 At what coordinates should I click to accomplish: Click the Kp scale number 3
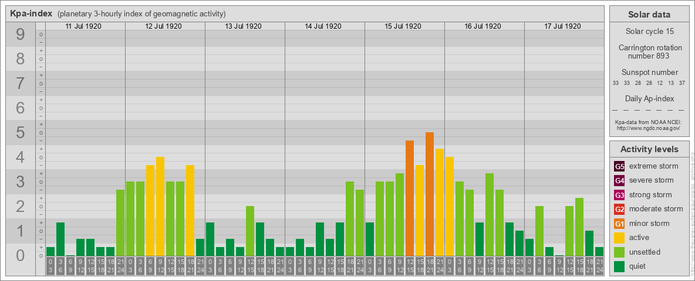pos(20,181)
